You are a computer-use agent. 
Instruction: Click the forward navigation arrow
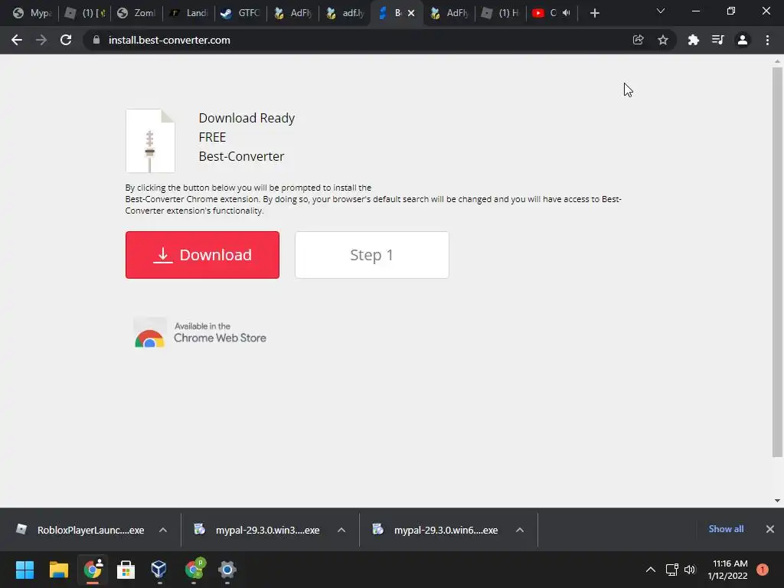[41, 40]
